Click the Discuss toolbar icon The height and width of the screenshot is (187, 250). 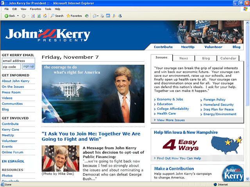114,16
